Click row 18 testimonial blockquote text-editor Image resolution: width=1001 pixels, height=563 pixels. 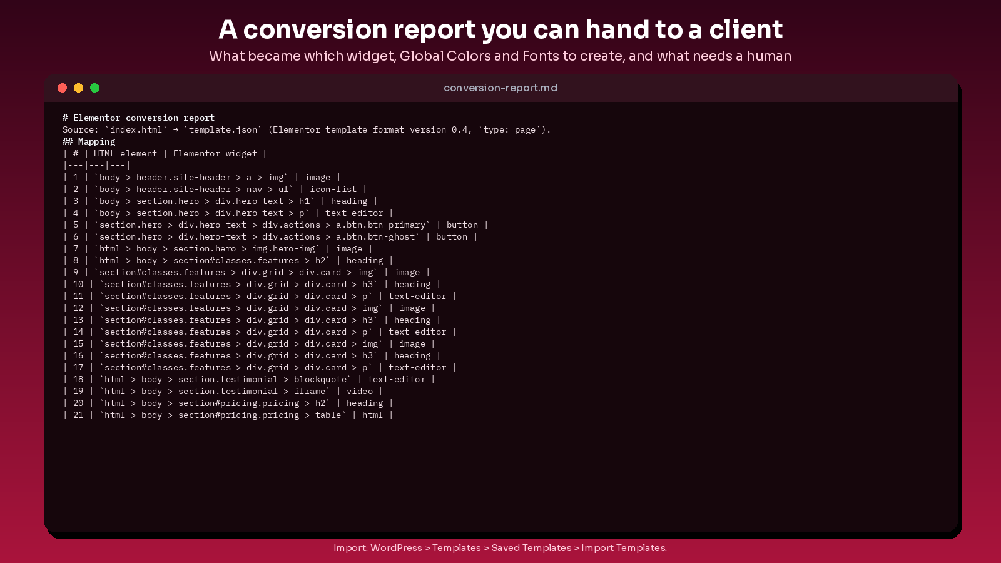point(249,379)
